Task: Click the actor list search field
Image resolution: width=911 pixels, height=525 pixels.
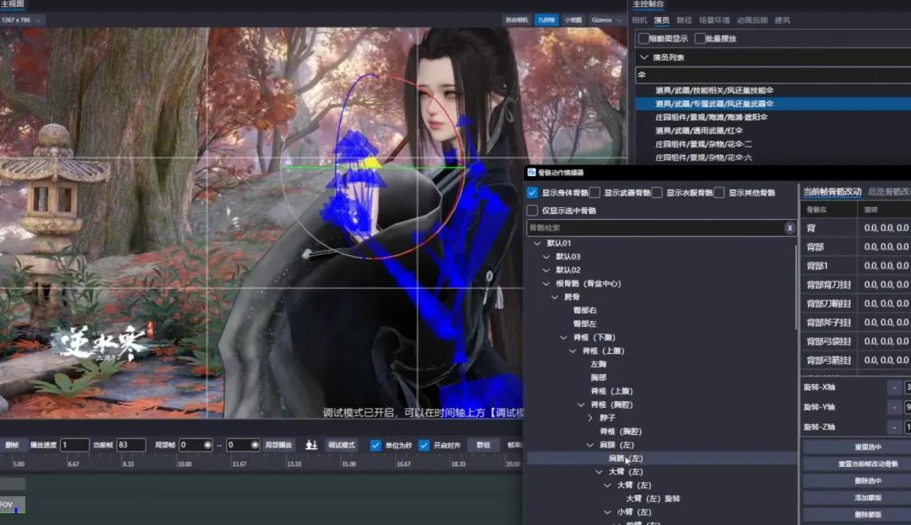Action: [x=773, y=75]
